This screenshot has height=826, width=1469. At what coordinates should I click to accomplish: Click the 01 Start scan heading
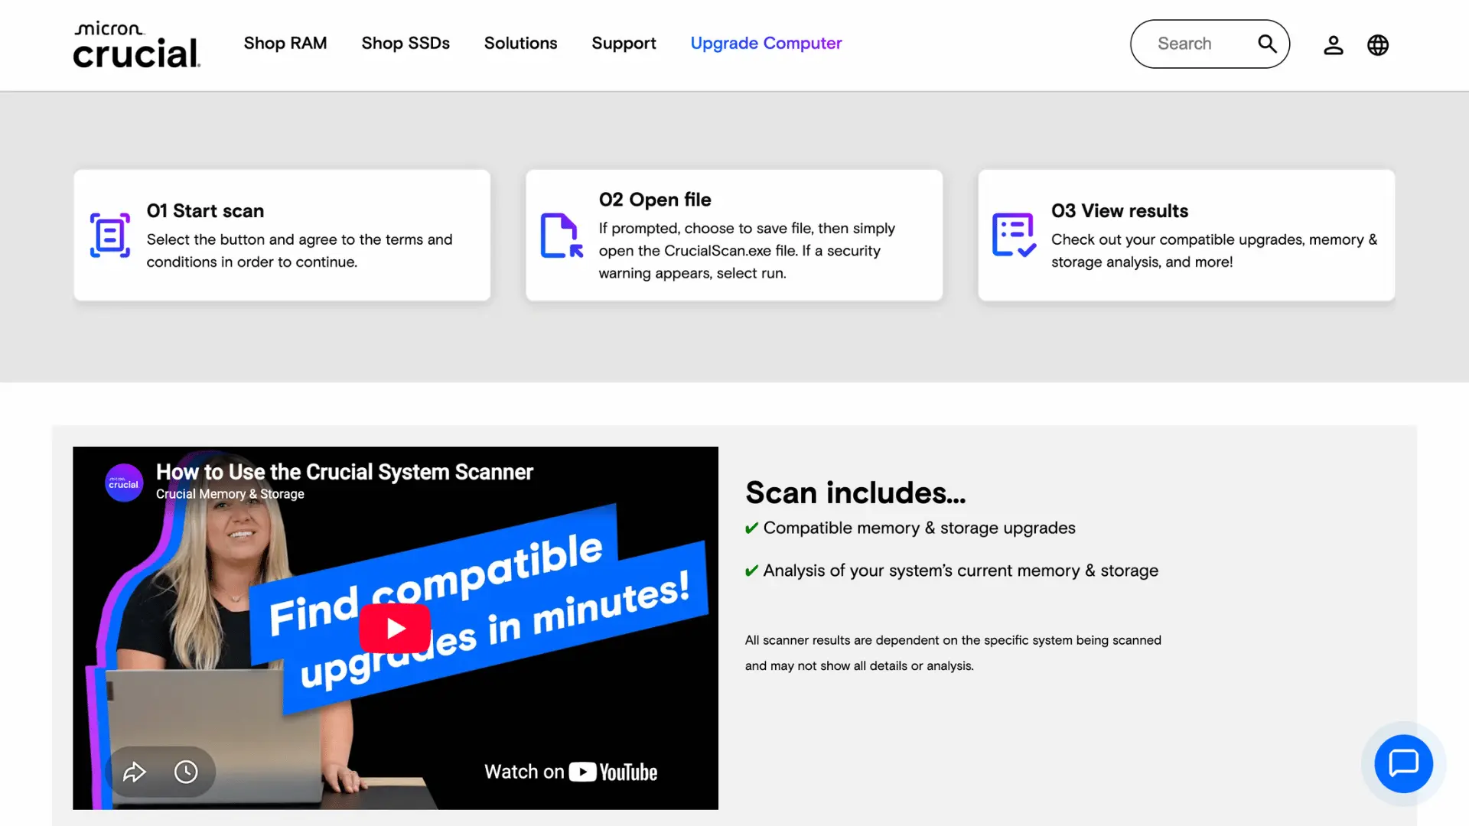[x=205, y=211]
